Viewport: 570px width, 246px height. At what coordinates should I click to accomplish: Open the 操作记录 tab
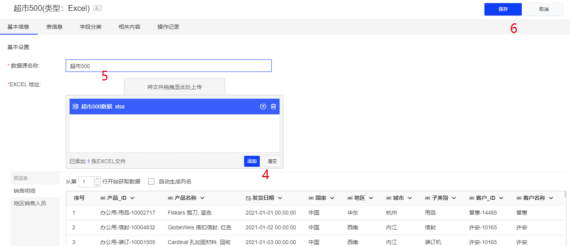(x=168, y=27)
